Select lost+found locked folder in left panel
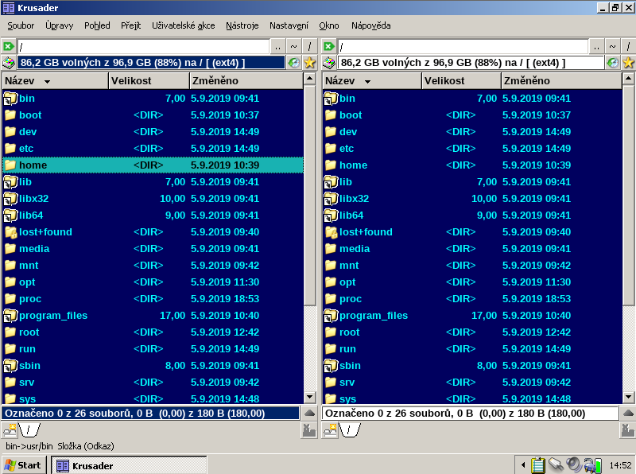The height and width of the screenshot is (474, 636). (153, 231)
